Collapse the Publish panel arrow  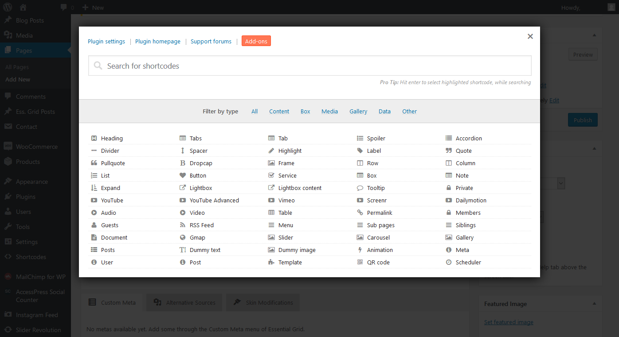[594, 35]
